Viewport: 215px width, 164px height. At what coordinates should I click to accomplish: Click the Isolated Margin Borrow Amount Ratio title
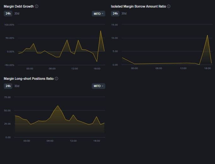pos(138,6)
